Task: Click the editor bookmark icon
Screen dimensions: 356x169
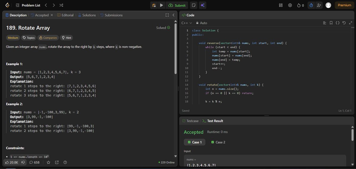Action: tap(331, 23)
